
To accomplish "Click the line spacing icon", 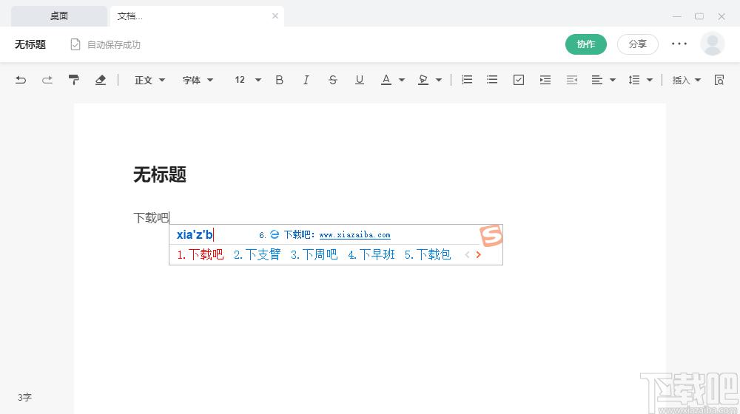I will (x=634, y=80).
